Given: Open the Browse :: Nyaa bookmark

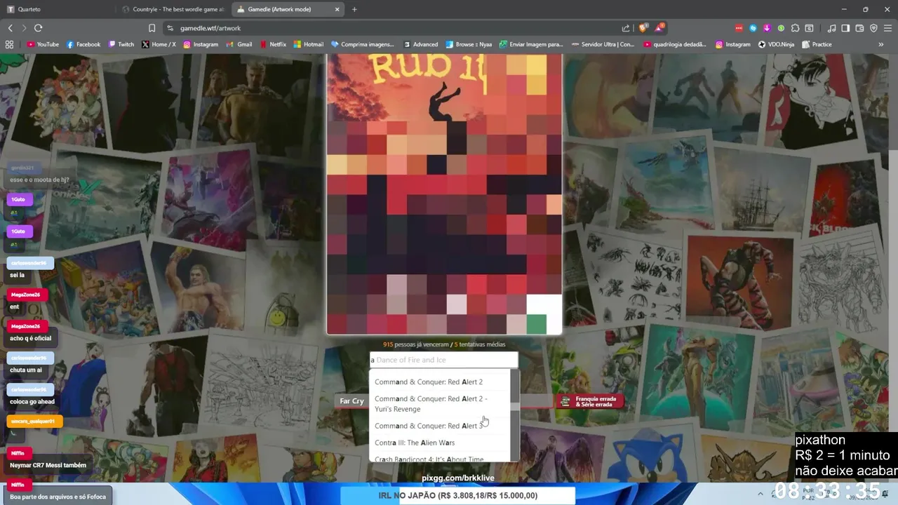Looking at the screenshot, I should 469,44.
